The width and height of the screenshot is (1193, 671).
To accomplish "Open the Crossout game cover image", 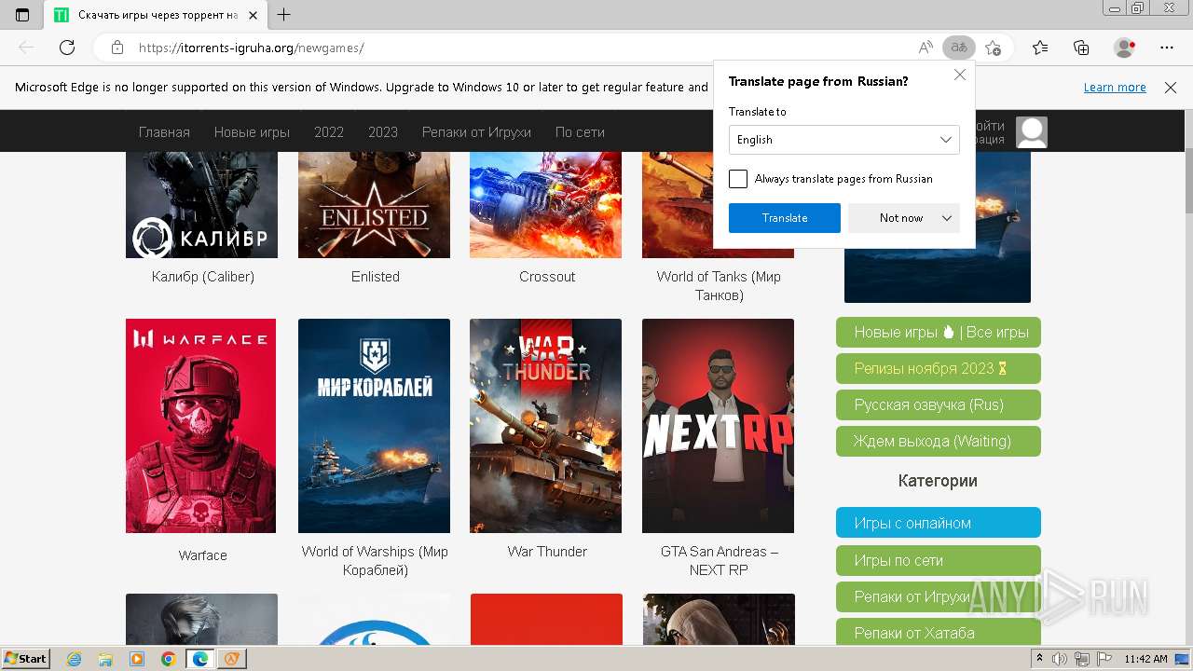I will pyautogui.click(x=545, y=205).
